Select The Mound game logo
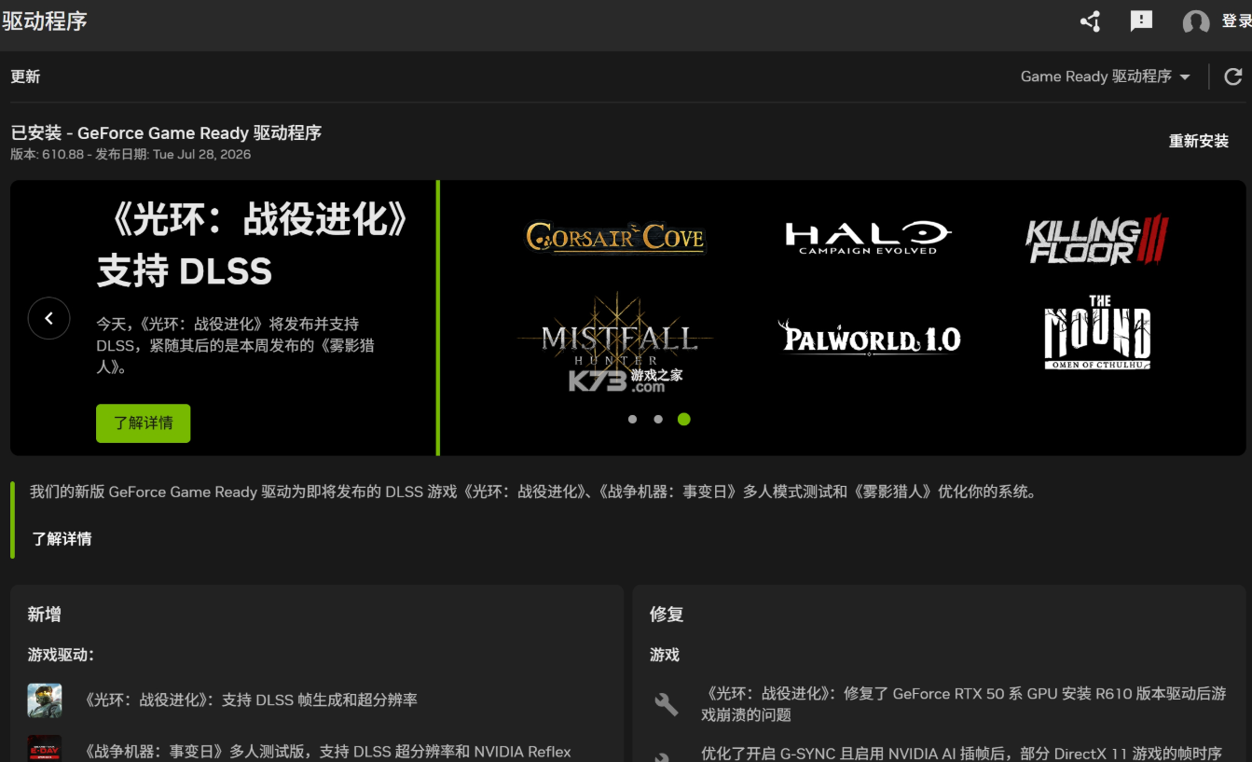Viewport: 1252px width, 762px height. point(1097,332)
